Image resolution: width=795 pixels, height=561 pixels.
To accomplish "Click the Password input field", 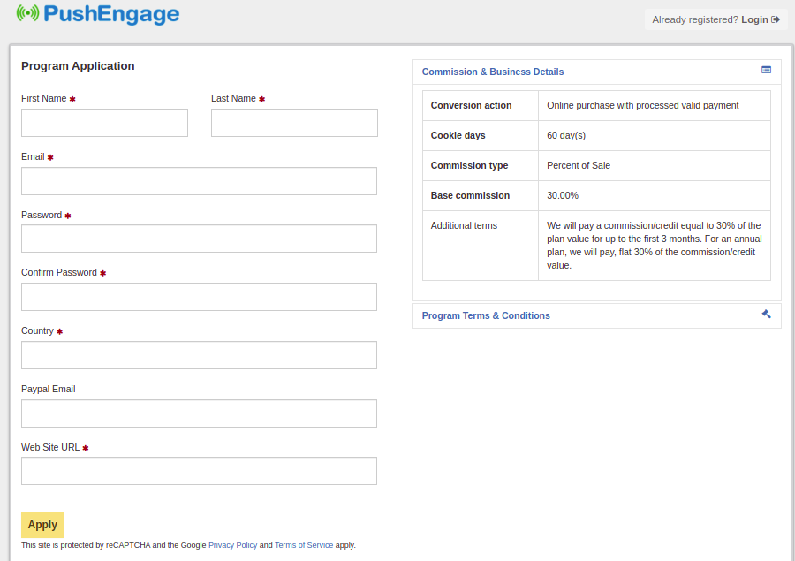I will [199, 239].
